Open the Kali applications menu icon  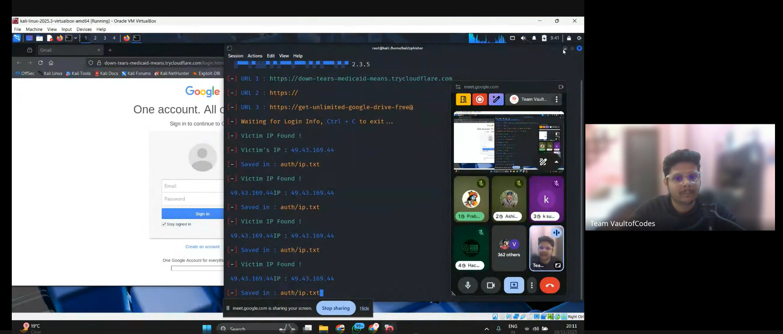17,38
